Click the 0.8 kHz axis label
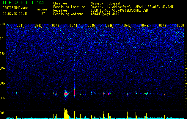This screenshot has height=119, width=187. click(2, 83)
